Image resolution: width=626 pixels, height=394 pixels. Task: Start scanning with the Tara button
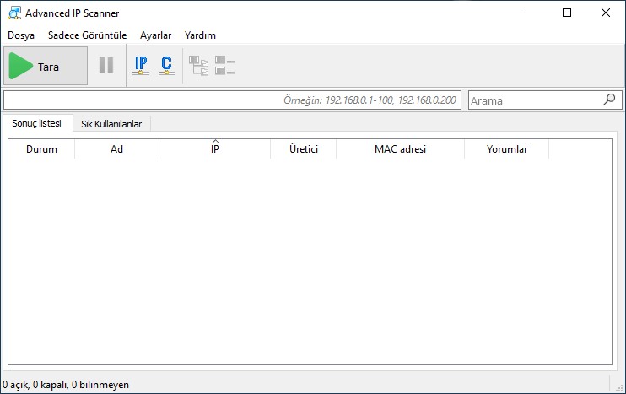point(46,66)
